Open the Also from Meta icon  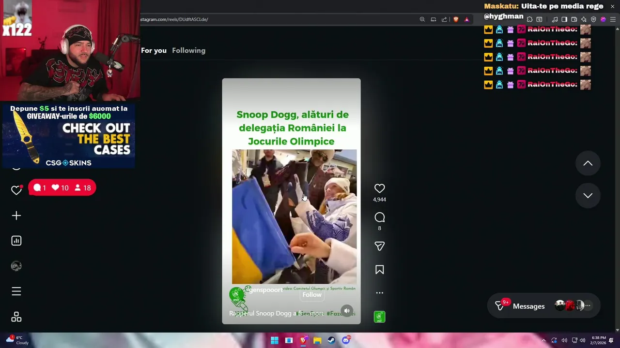coord(16,317)
